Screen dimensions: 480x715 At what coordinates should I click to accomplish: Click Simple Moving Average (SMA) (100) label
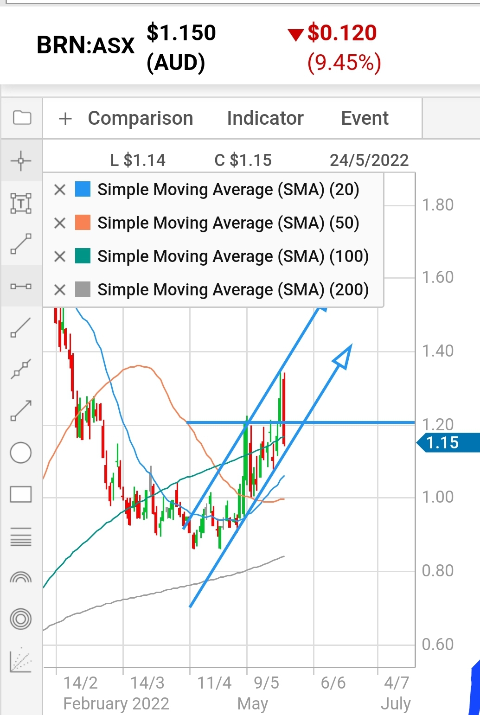click(x=233, y=256)
